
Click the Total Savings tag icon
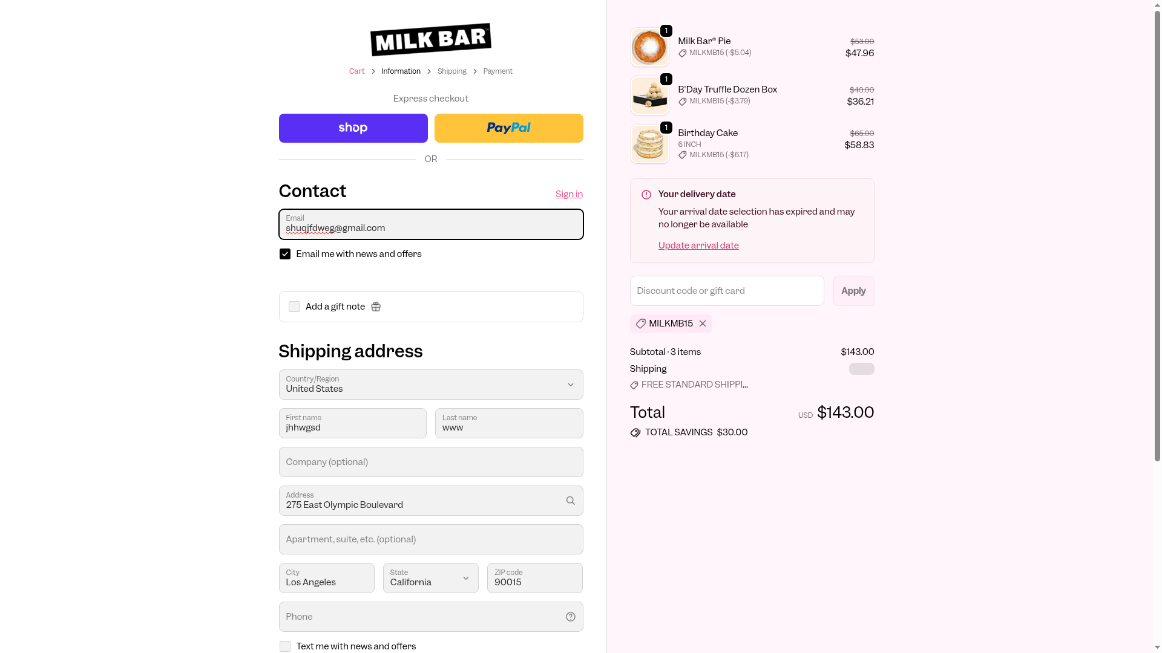(635, 433)
